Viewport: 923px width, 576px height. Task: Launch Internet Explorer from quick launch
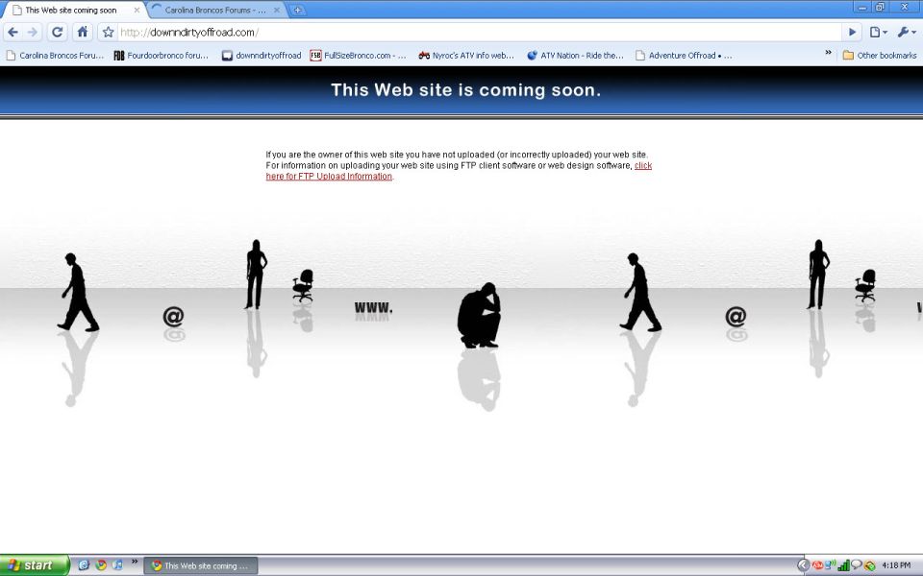coord(85,565)
